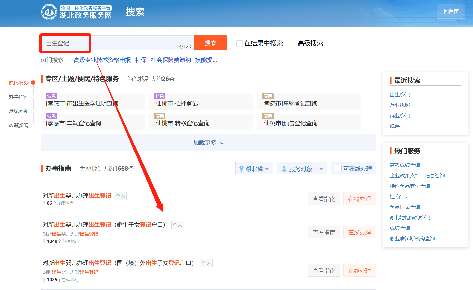Click 在线办理 for the first birth registration result

[359, 199]
